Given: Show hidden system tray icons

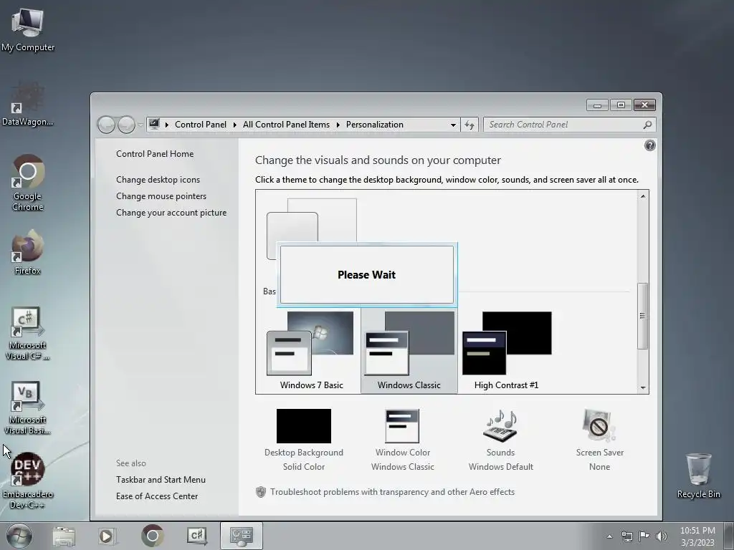Looking at the screenshot, I should tap(609, 536).
